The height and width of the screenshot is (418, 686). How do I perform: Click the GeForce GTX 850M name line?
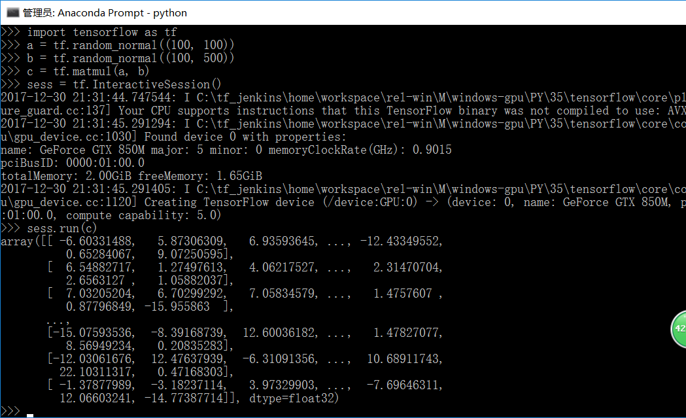226,150
